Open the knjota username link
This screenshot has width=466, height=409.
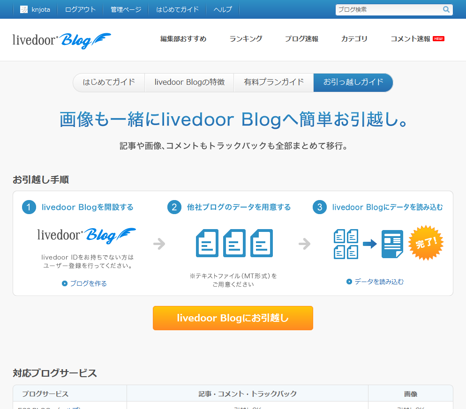tap(41, 9)
